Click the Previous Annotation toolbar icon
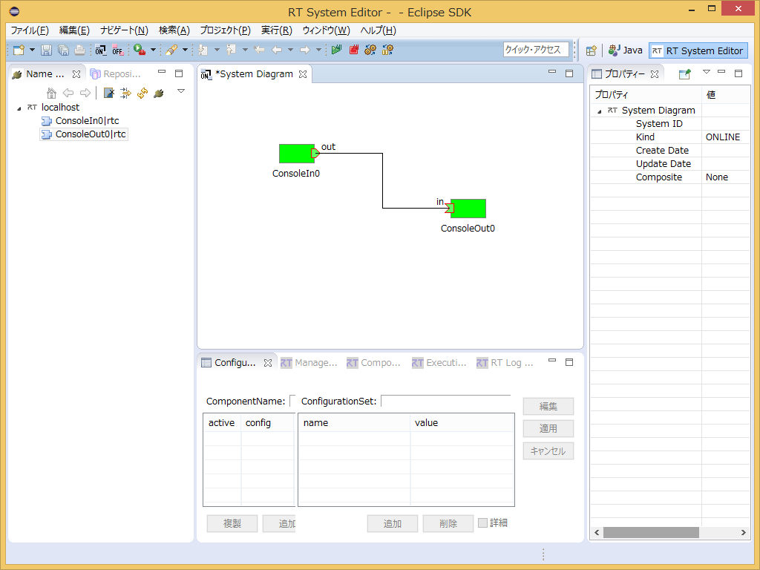The height and width of the screenshot is (570, 760). click(x=232, y=50)
